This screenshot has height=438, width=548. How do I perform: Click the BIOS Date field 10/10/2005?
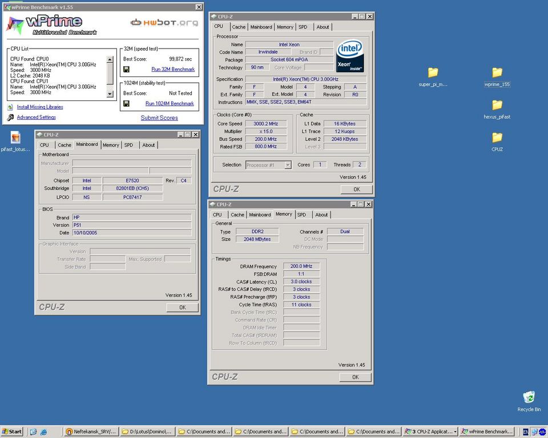tap(132, 233)
